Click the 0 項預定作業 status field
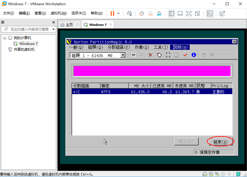 click(214, 152)
